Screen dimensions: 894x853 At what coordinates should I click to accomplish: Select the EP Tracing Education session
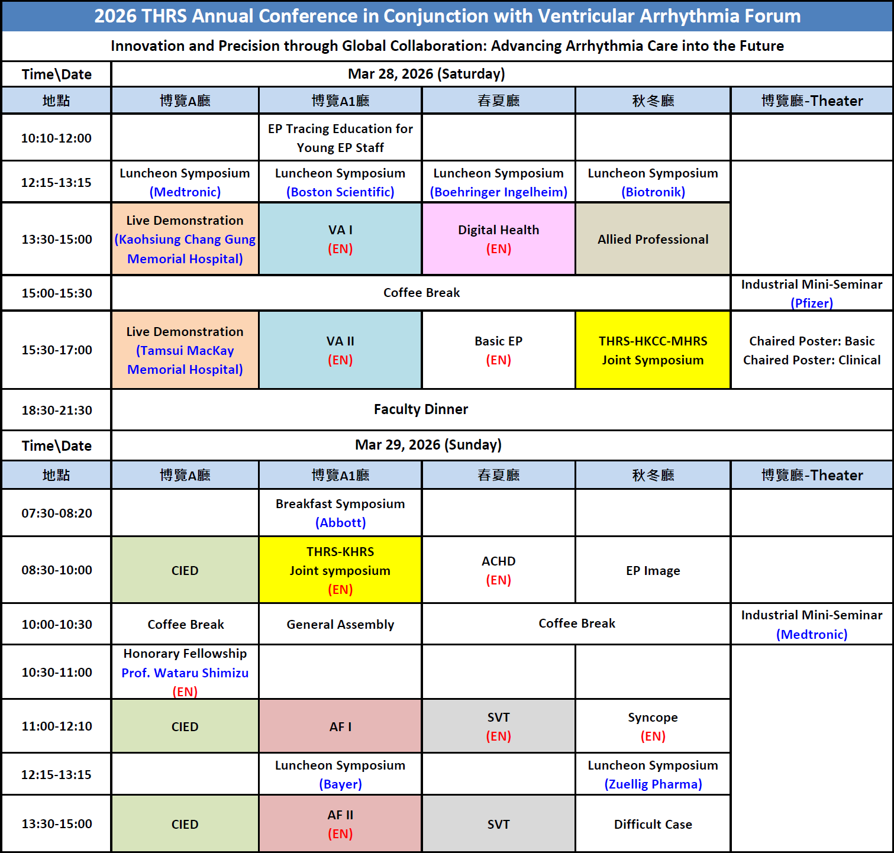(340, 138)
